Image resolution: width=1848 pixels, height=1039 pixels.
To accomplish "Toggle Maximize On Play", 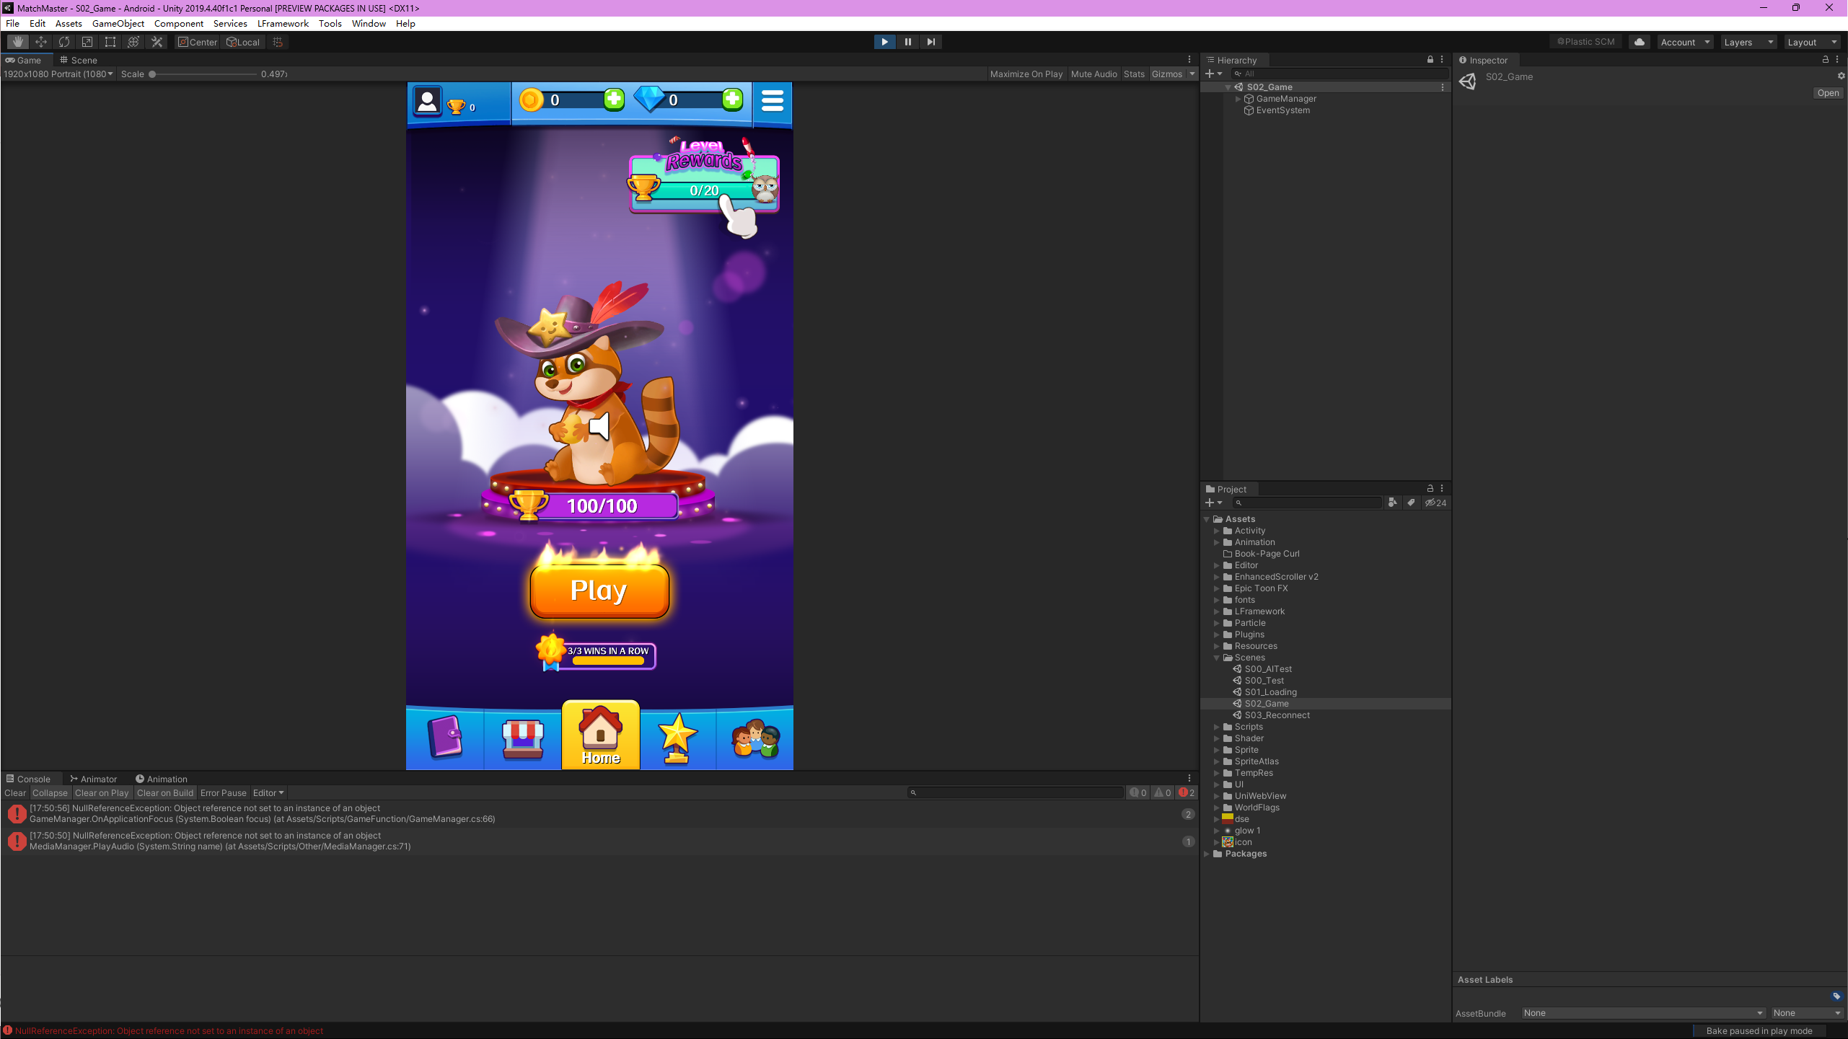I will (x=1026, y=74).
